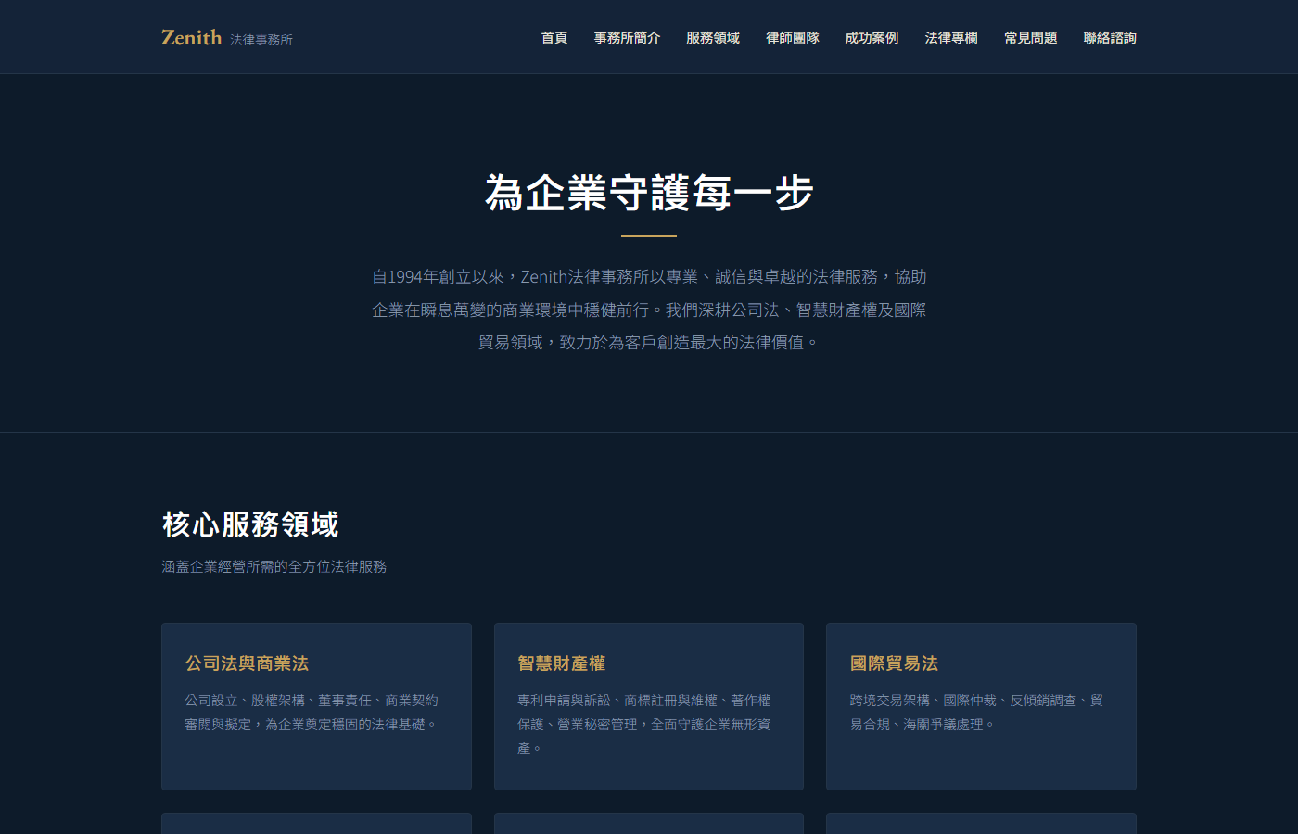Click the description starting with 公司設立、股權架構
This screenshot has height=834, width=1298.
tap(312, 713)
